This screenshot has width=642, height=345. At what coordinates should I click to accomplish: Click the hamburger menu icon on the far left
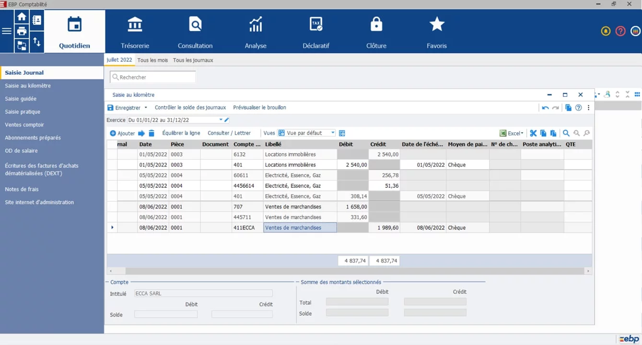point(7,31)
